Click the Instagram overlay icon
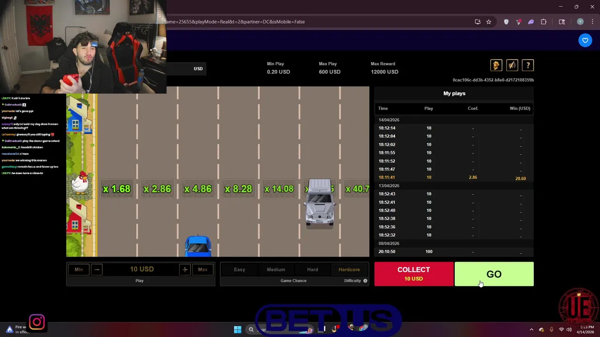Viewport: 600px width, 337px height. pos(37,322)
